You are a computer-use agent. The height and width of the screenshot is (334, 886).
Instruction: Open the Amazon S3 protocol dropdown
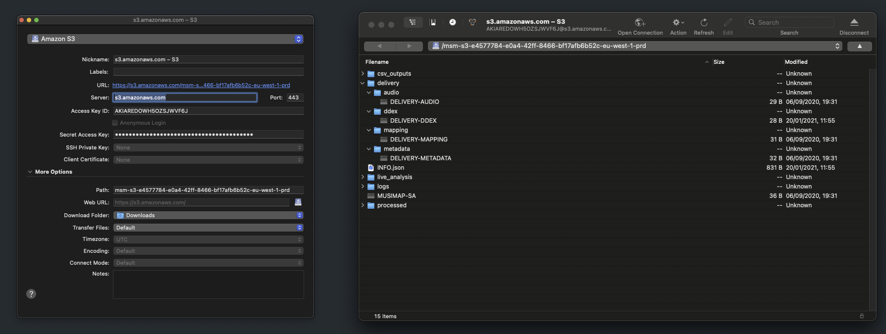click(x=165, y=39)
